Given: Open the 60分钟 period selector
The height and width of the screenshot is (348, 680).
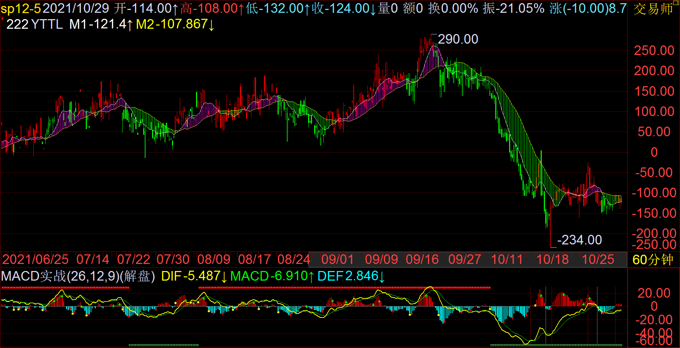Looking at the screenshot, I should 653,260.
